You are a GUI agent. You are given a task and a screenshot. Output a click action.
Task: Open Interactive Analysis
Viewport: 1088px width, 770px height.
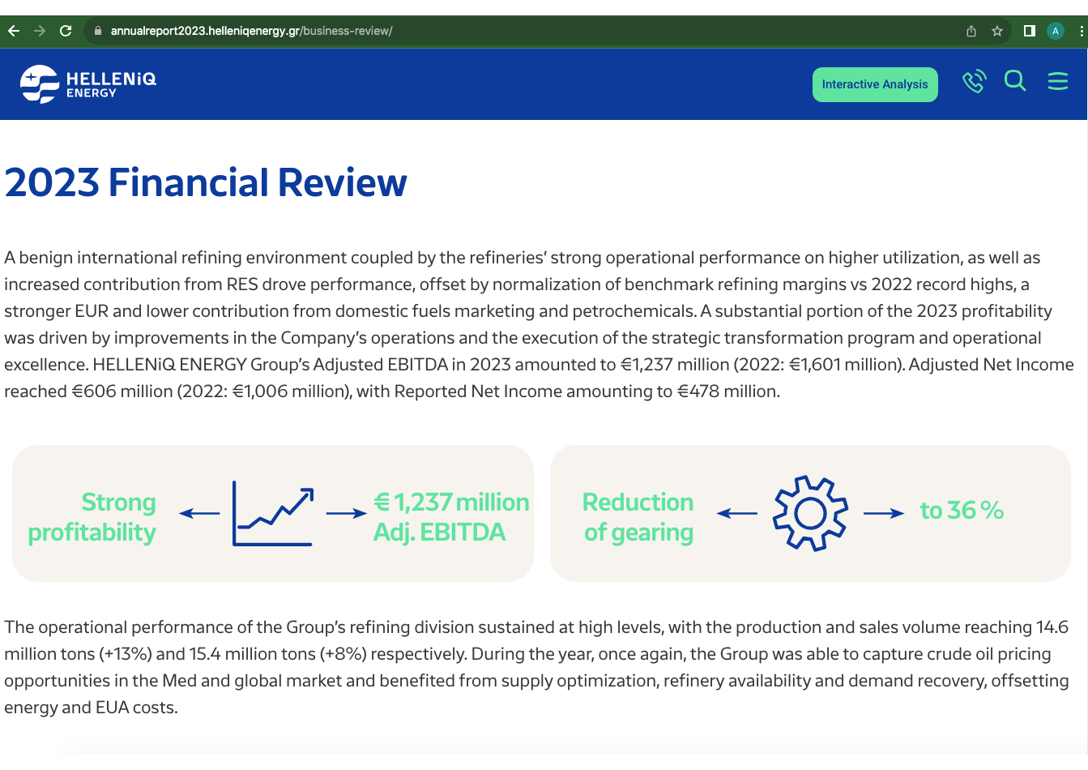875,84
